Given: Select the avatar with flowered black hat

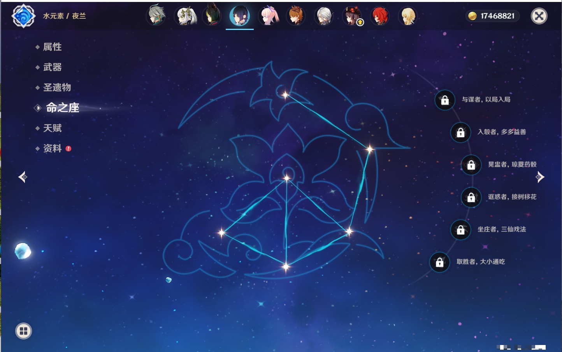Looking at the screenshot, I should [x=352, y=16].
